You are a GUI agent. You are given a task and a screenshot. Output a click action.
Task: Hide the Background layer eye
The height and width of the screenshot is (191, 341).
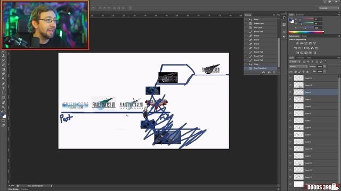pos(290,184)
